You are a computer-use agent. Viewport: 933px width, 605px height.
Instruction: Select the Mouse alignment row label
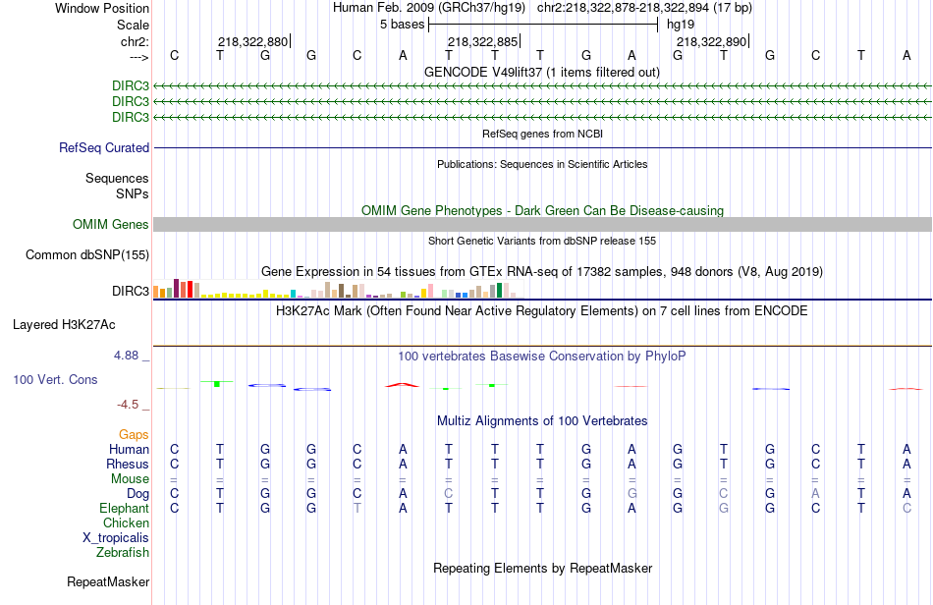[130, 479]
